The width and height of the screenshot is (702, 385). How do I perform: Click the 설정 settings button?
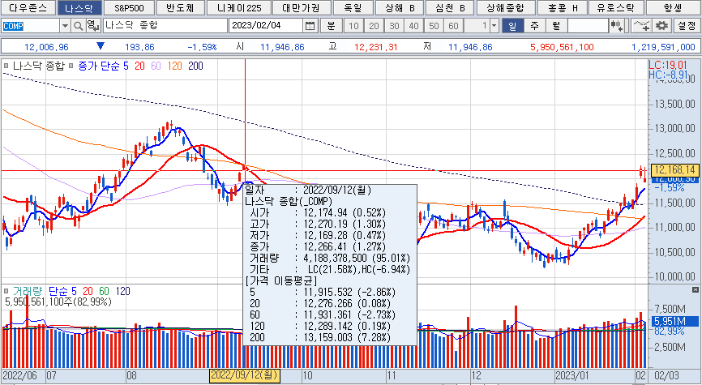click(x=687, y=26)
